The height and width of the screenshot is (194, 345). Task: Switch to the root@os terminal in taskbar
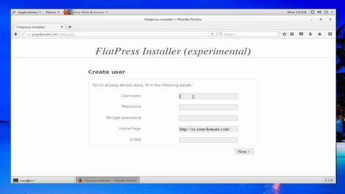pyautogui.click(x=43, y=181)
